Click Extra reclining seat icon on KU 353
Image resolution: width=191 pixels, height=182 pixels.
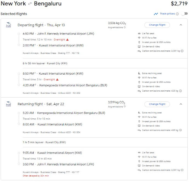tap(139, 73)
